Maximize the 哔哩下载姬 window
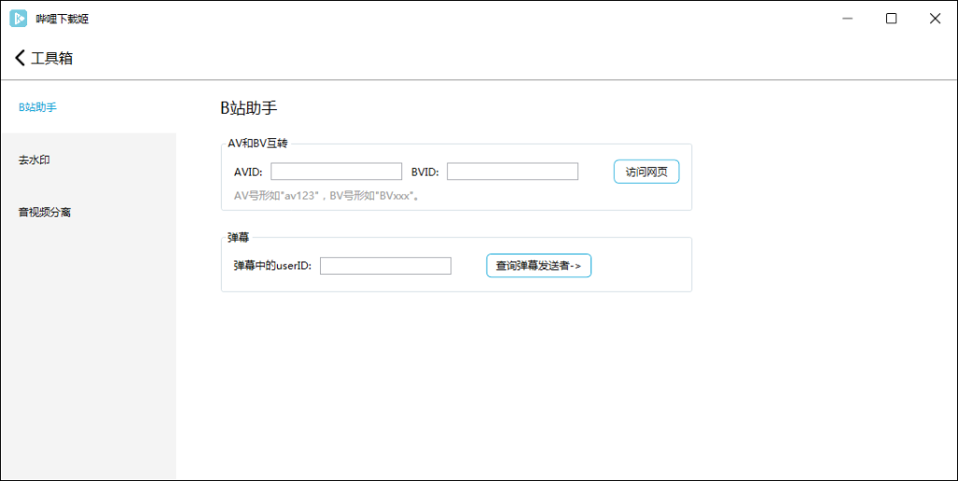The height and width of the screenshot is (481, 958). (892, 19)
